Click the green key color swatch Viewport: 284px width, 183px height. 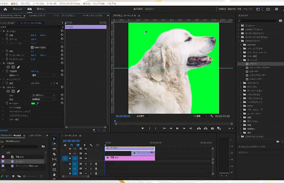pyautogui.click(x=33, y=103)
